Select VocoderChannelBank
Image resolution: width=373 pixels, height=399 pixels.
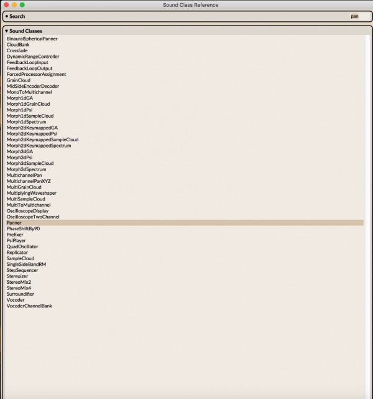click(29, 306)
